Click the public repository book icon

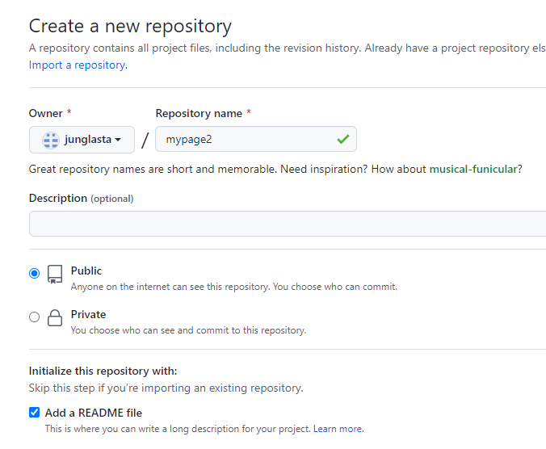tap(55, 274)
